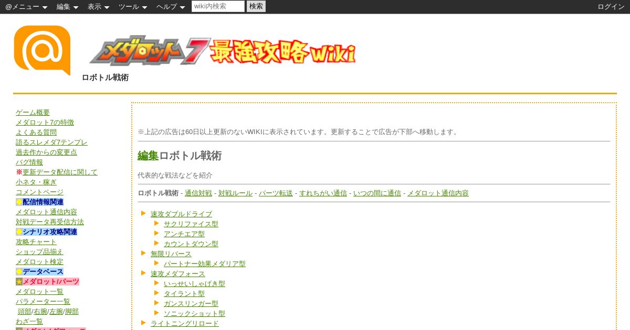630x330 pixels.
Task: Jump to 速攻ダブルドライブ section
Action: (181, 214)
